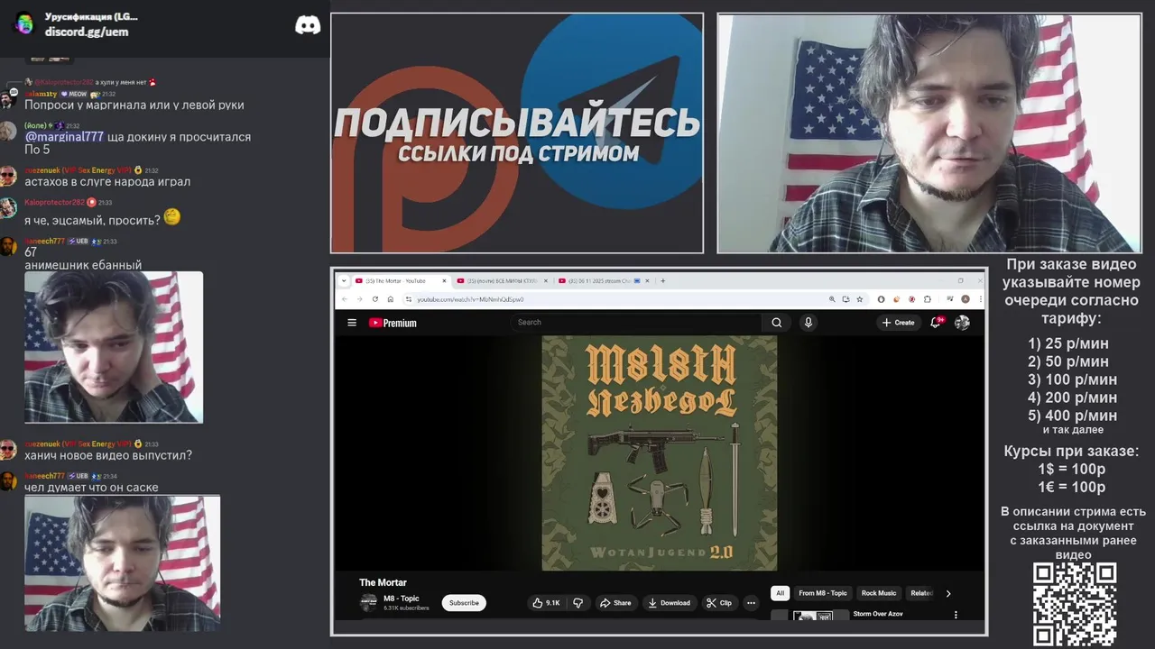Click the browser forward arrow
The height and width of the screenshot is (649, 1155).
coord(359,299)
